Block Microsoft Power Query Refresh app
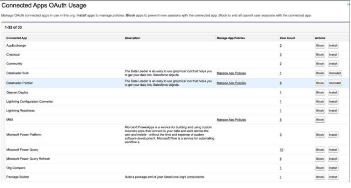This screenshot has width=351, height=188. 320,159
